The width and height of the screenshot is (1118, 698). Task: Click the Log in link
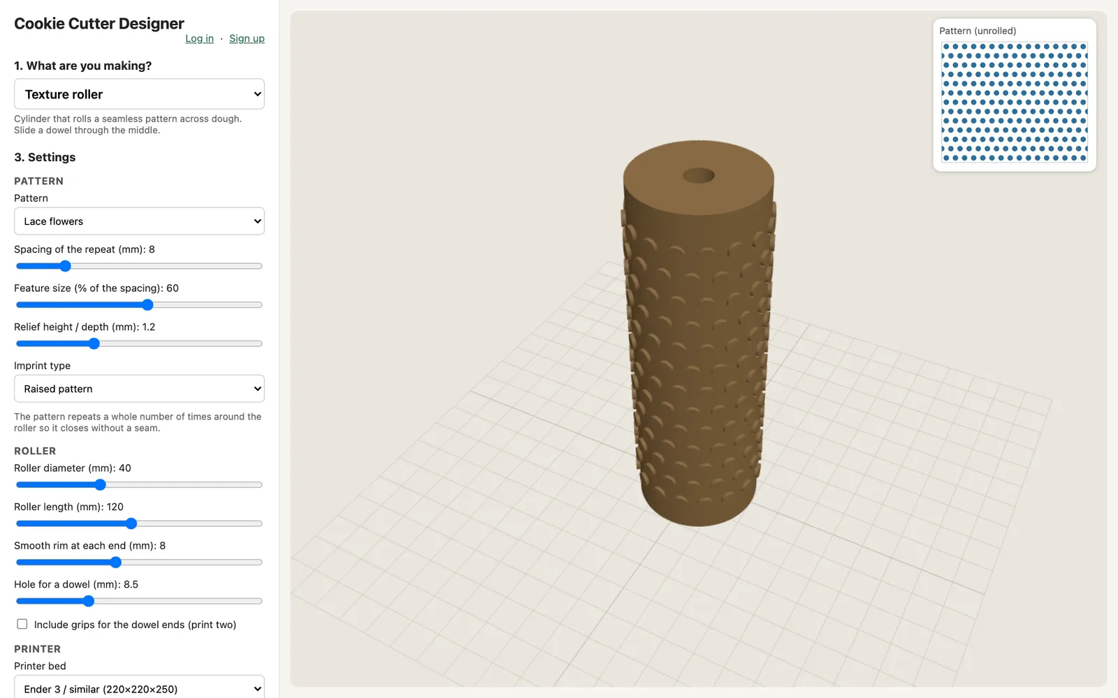point(199,38)
